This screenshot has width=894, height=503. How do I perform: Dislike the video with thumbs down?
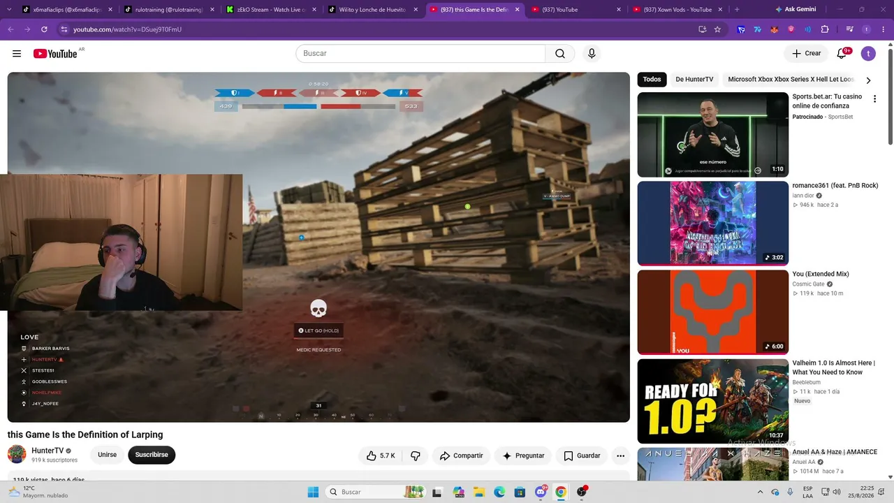coord(416,455)
